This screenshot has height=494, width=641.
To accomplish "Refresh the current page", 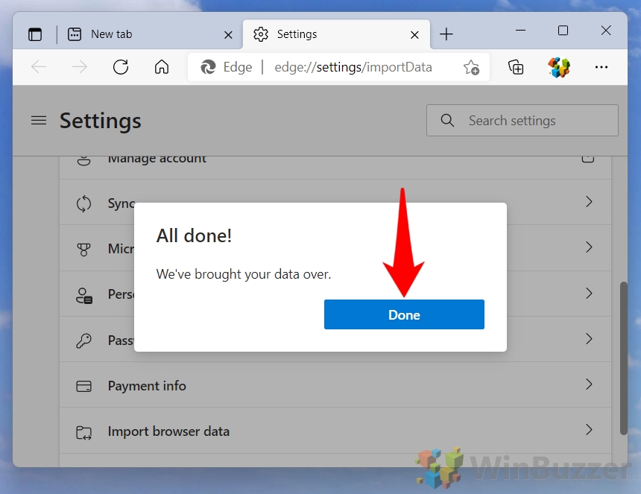I will (121, 66).
